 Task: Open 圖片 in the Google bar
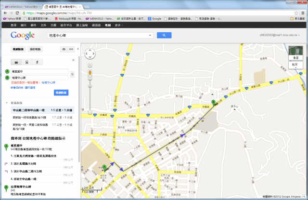pyautogui.click(x=24, y=25)
